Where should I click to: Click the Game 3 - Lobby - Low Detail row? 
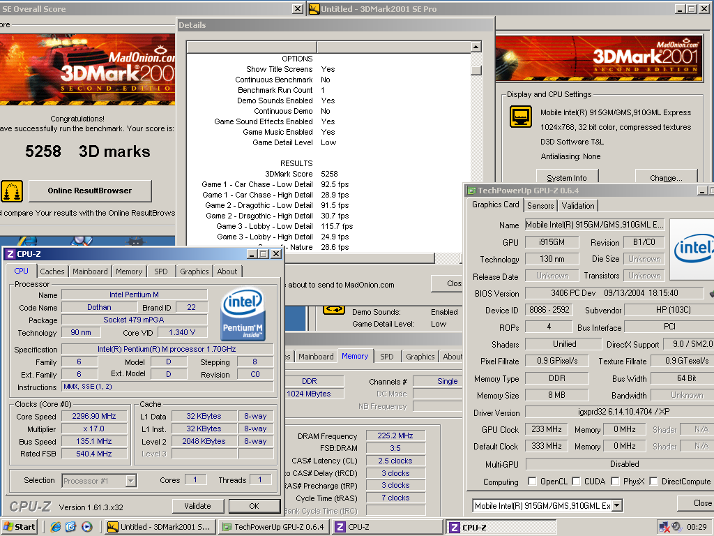(278, 227)
